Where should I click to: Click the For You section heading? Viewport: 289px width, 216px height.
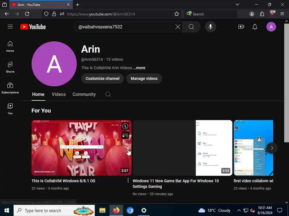coord(41,111)
